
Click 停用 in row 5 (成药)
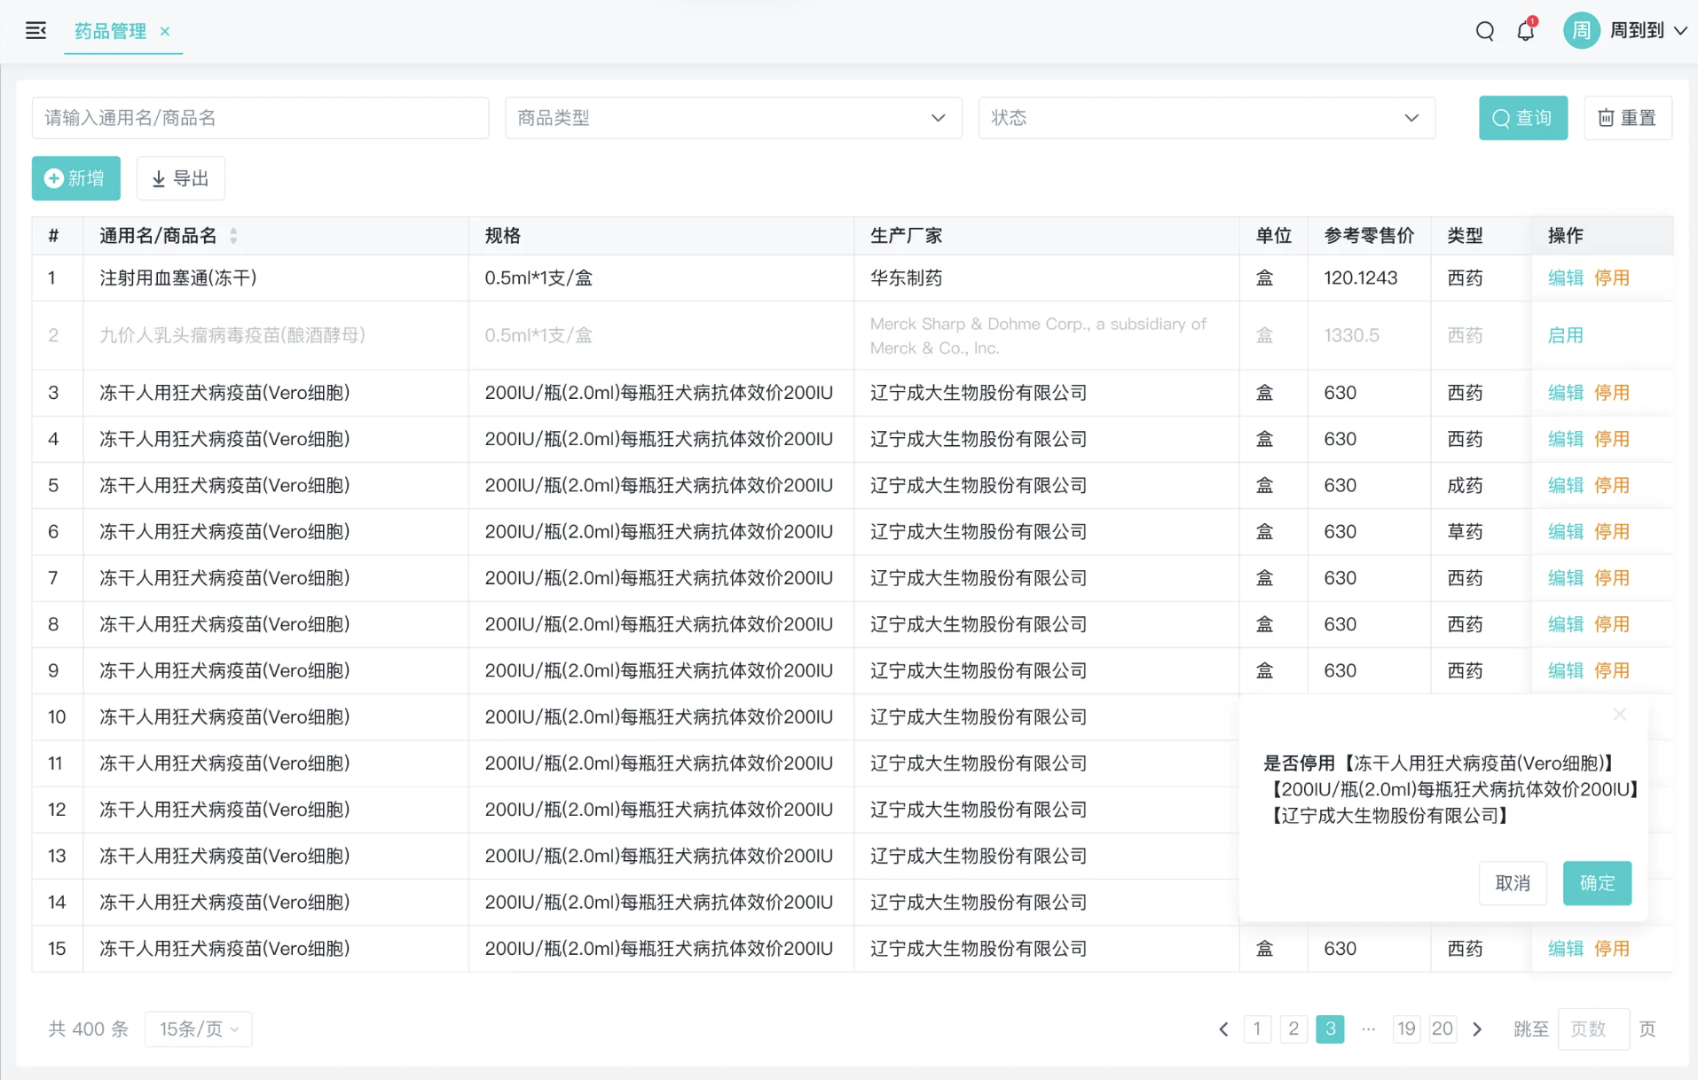click(x=1611, y=485)
